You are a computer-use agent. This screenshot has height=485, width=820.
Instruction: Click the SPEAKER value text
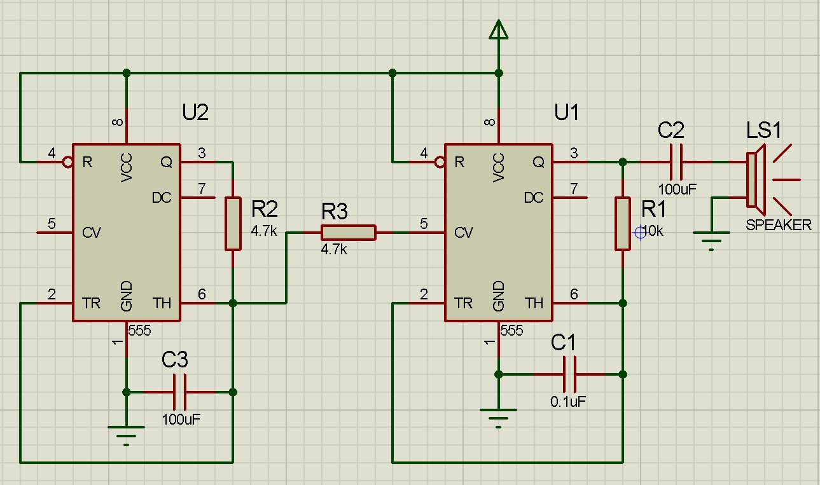coord(779,224)
